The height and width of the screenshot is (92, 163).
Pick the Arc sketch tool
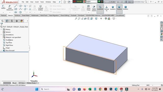20,9
